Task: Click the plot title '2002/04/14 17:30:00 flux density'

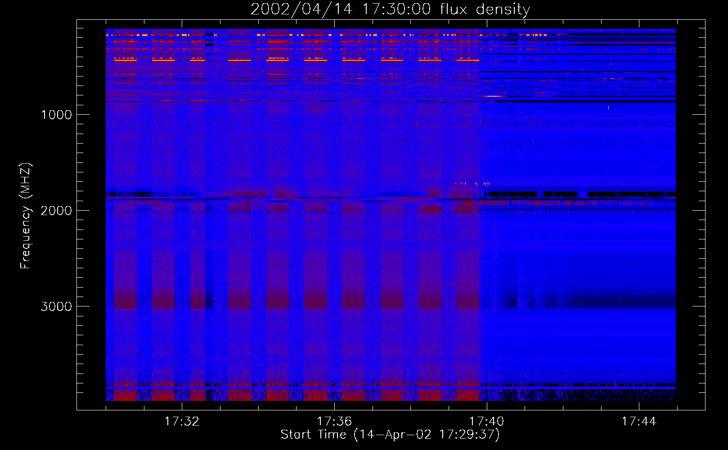Action: pyautogui.click(x=390, y=9)
